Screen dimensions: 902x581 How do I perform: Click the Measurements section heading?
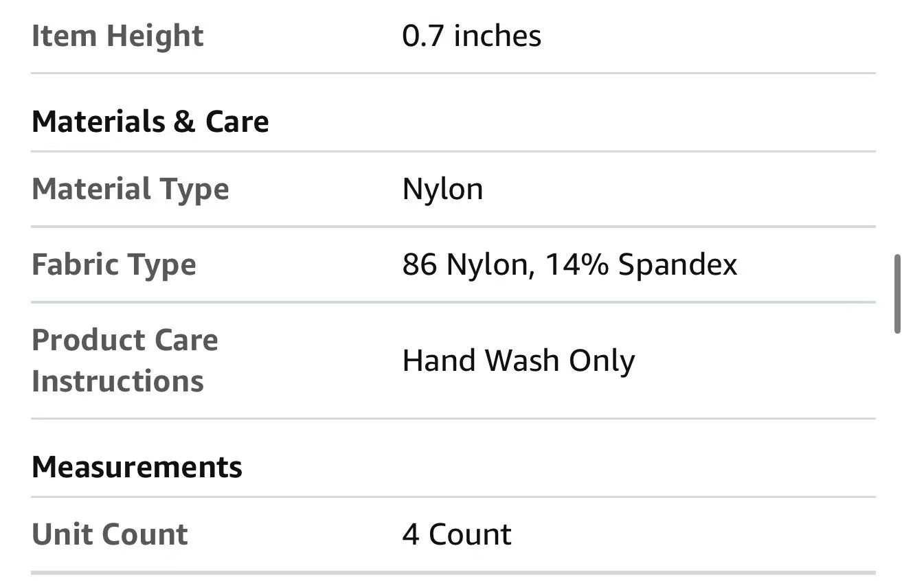(137, 468)
